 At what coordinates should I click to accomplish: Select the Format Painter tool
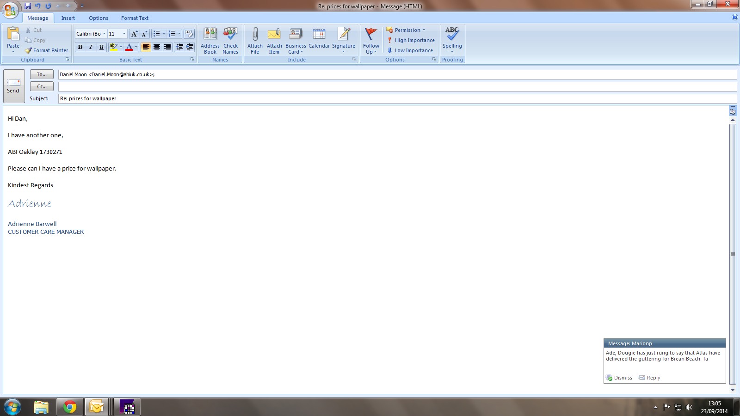[46, 50]
